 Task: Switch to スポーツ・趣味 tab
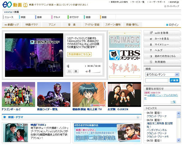pyautogui.click(x=113, y=25)
